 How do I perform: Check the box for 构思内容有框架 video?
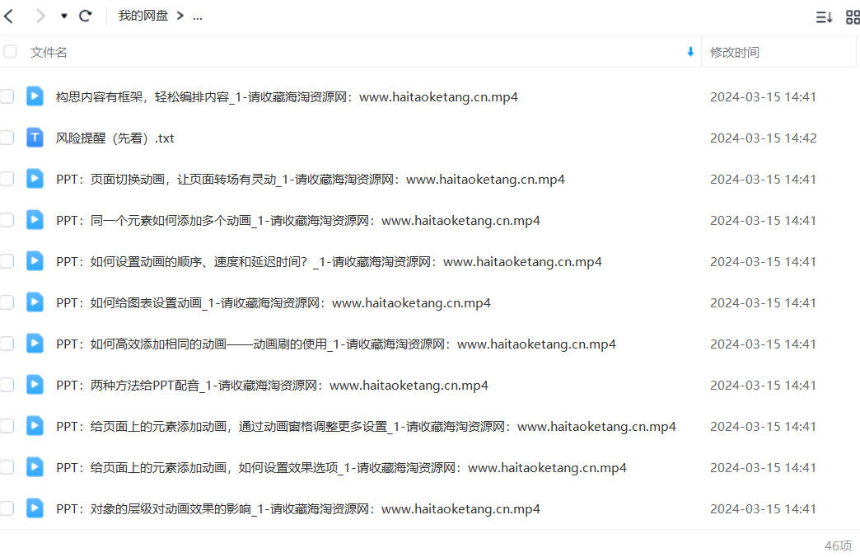click(7, 96)
